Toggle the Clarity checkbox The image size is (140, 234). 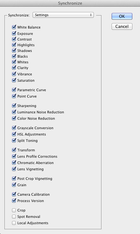pyautogui.click(x=14, y=68)
